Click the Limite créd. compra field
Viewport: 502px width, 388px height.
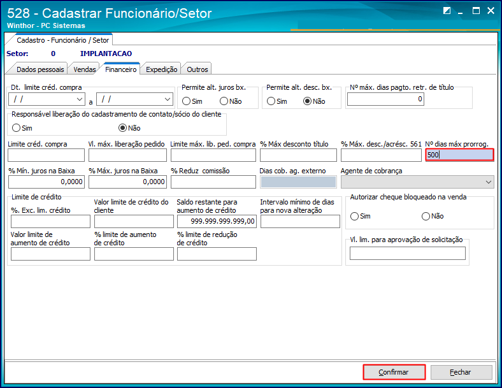(x=46, y=155)
